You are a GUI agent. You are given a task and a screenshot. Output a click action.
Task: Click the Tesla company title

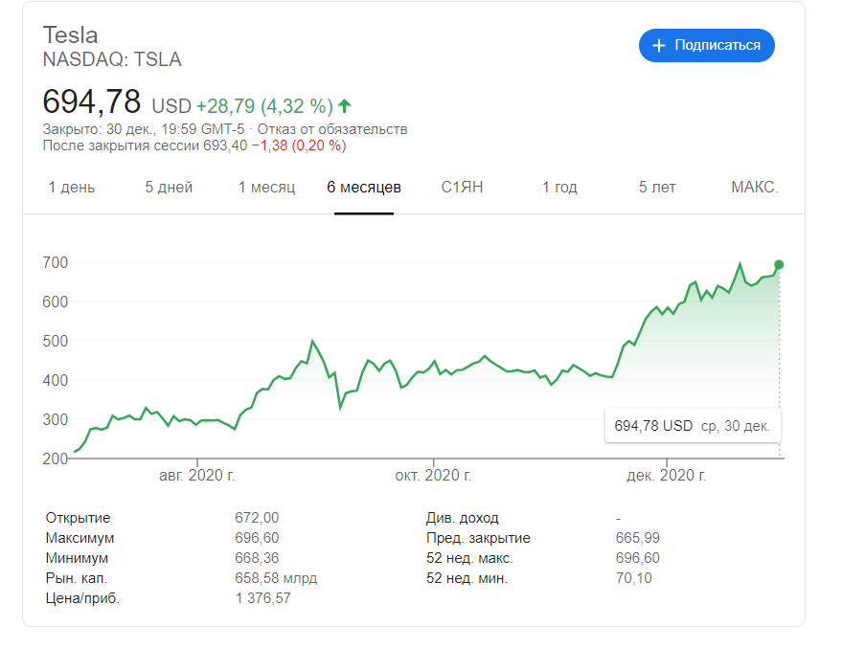tap(69, 34)
